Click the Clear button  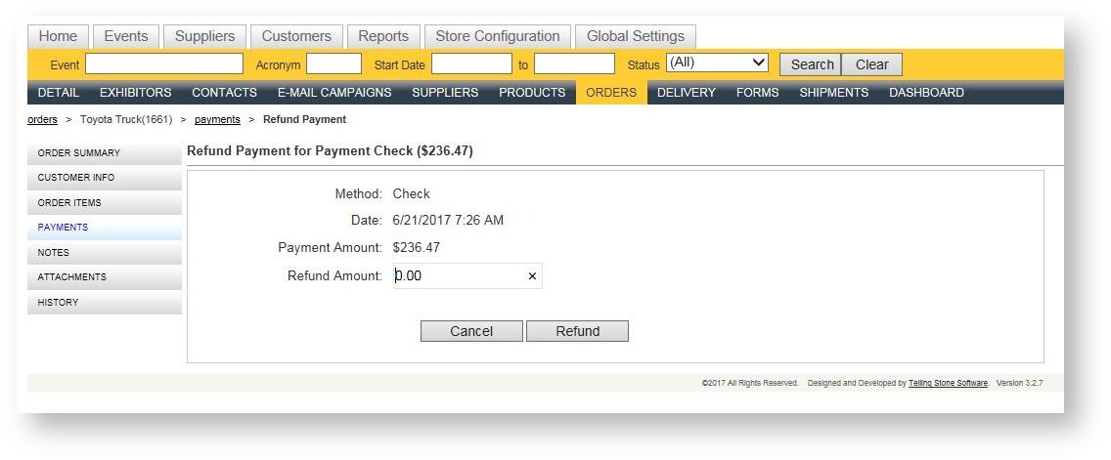tap(871, 64)
